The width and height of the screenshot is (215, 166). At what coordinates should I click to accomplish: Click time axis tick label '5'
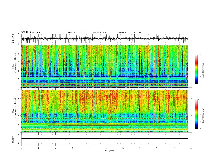point(106,148)
